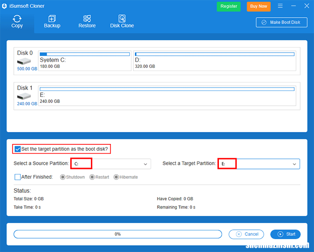Enable the After Finished checkbox
This screenshot has height=252, width=314.
click(x=18, y=177)
